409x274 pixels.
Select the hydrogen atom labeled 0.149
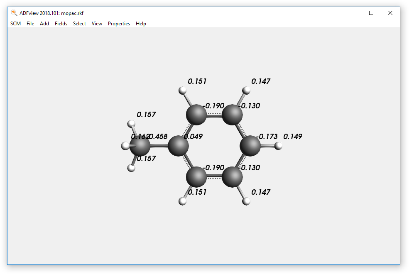click(x=279, y=146)
